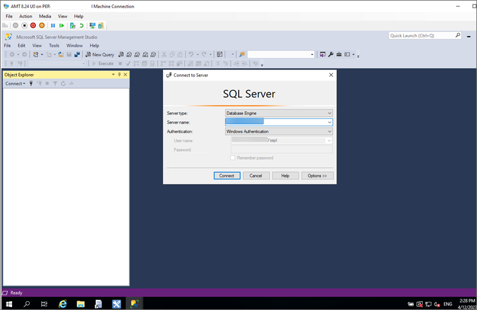Click ENG language indicator in tray

(448, 304)
